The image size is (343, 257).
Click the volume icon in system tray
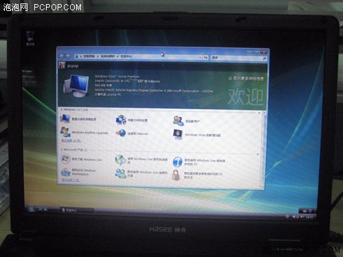click(302, 217)
